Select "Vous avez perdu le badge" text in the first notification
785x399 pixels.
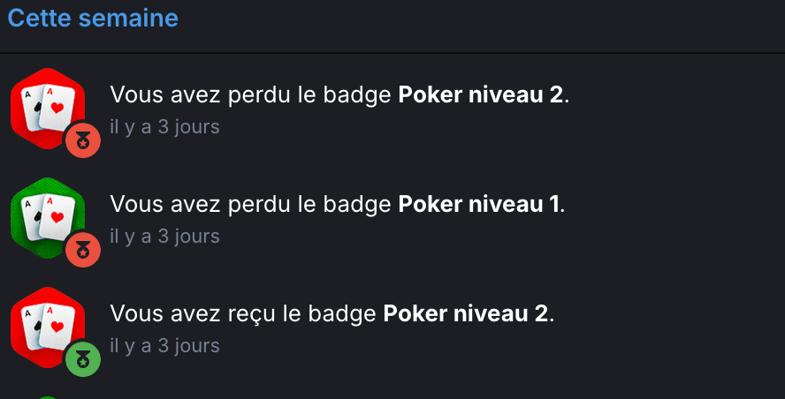point(252,94)
